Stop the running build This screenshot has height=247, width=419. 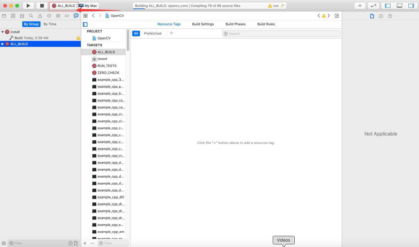tap(42, 6)
